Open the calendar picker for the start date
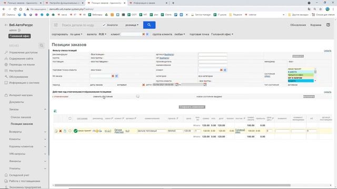The height and width of the screenshot is (189, 337). click(x=177, y=85)
